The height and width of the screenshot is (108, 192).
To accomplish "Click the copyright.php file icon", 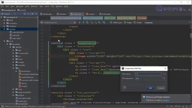I will tap(11, 32).
